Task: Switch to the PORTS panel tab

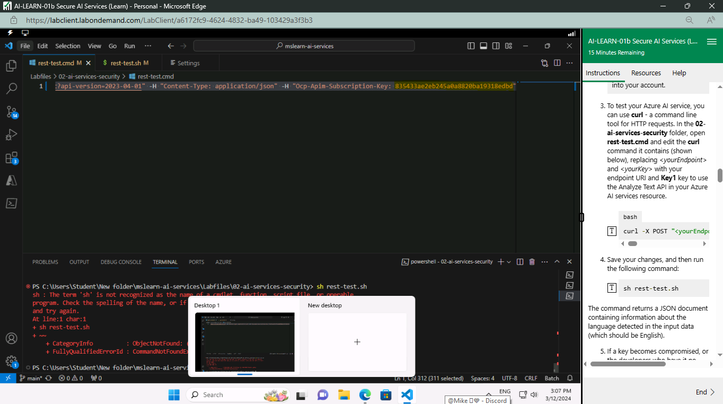Action: [196, 262]
